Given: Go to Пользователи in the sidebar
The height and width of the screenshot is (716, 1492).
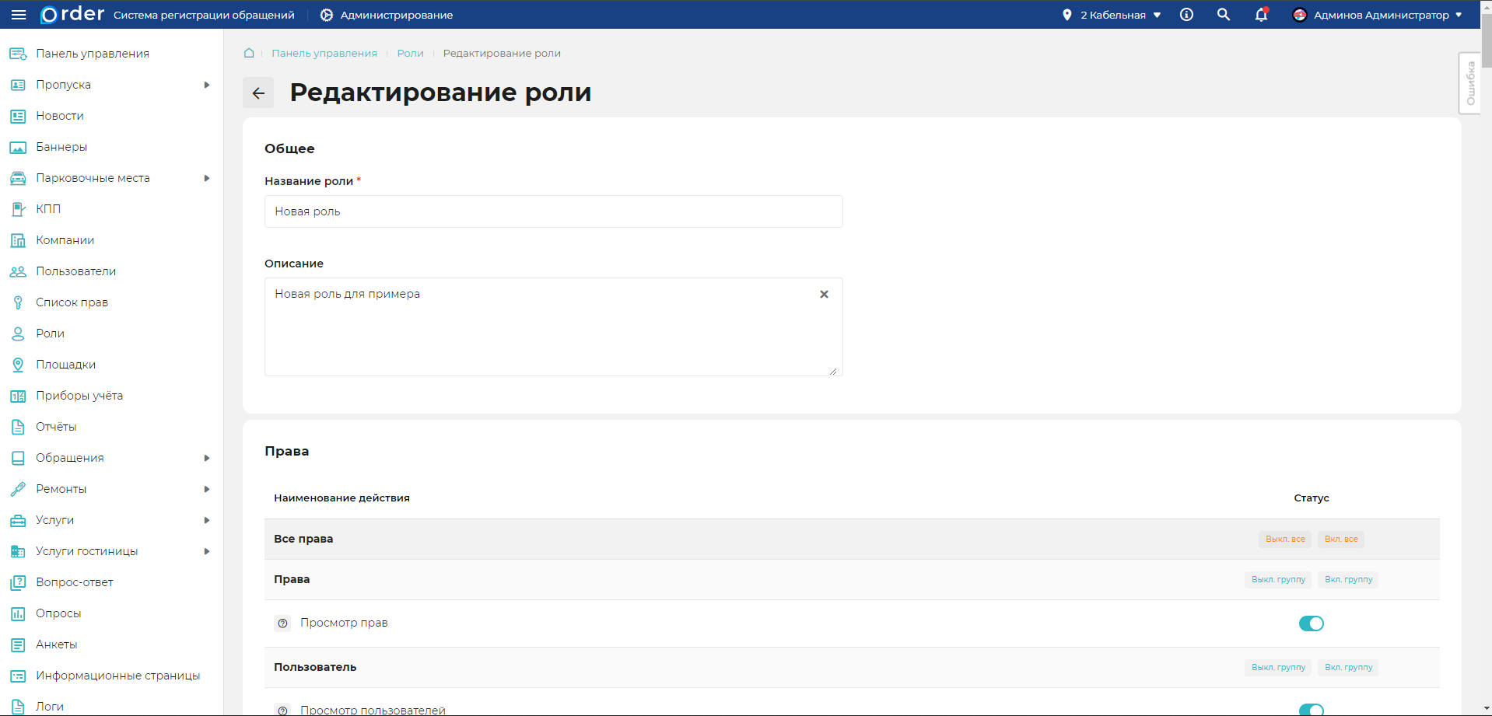Looking at the screenshot, I should click(x=75, y=271).
